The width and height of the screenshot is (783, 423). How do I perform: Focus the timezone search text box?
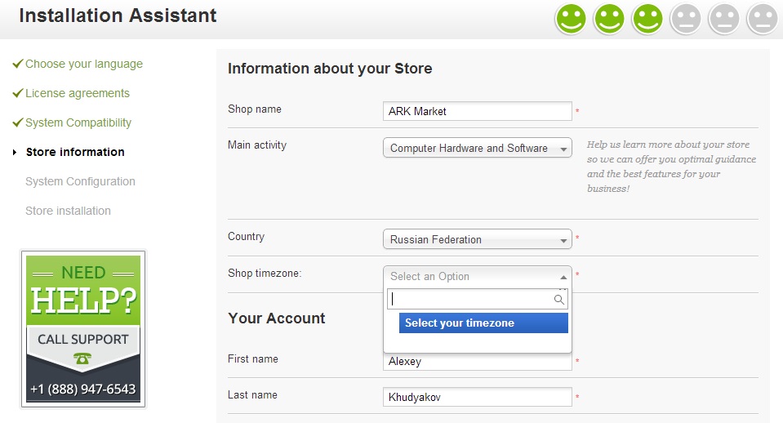click(470, 300)
